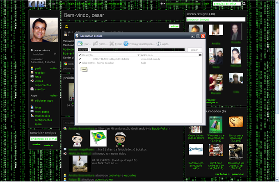Open the mais » link under convidar amigos
279x182 pixels.
pos(48,145)
